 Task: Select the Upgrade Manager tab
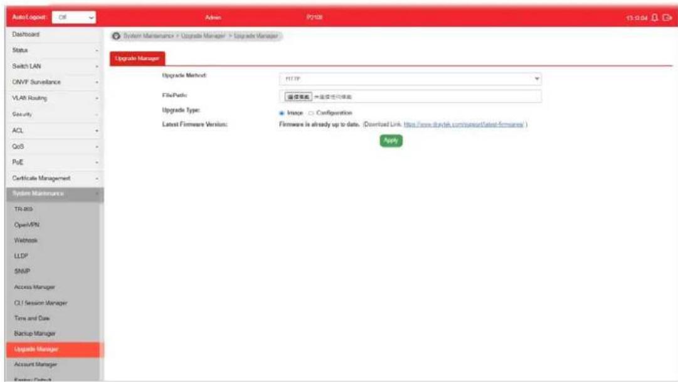137,58
